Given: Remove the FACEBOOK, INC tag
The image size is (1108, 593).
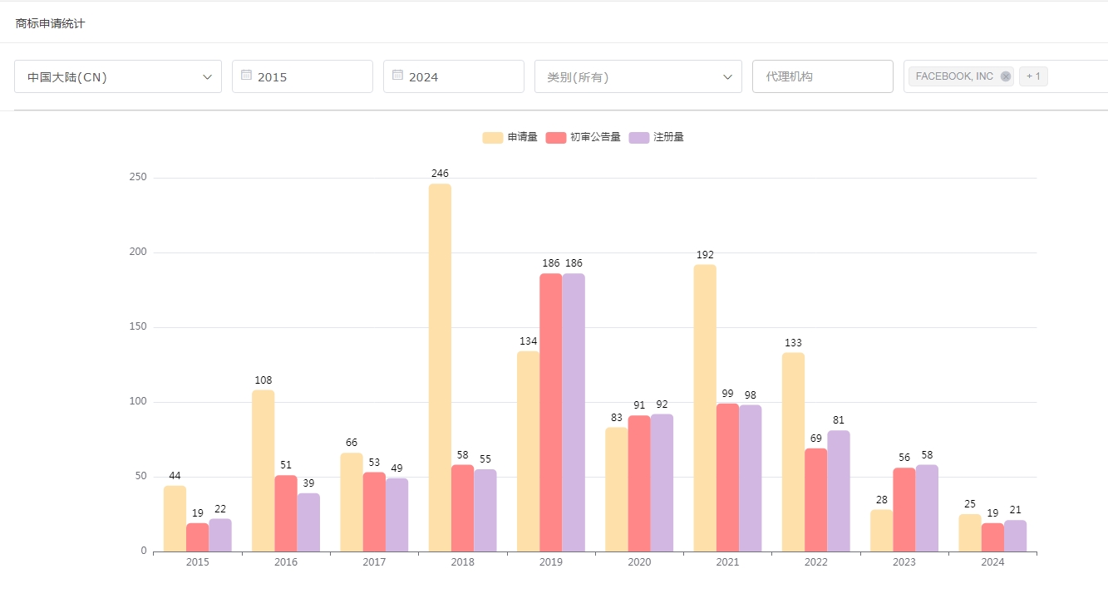Looking at the screenshot, I should [x=1006, y=76].
